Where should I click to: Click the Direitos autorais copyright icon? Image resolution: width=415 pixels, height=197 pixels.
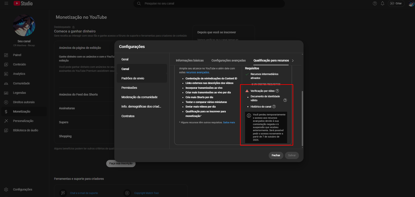[6, 102]
